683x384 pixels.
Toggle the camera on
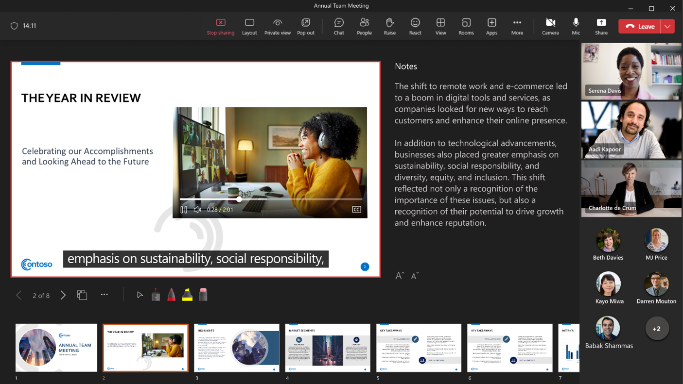point(550,26)
